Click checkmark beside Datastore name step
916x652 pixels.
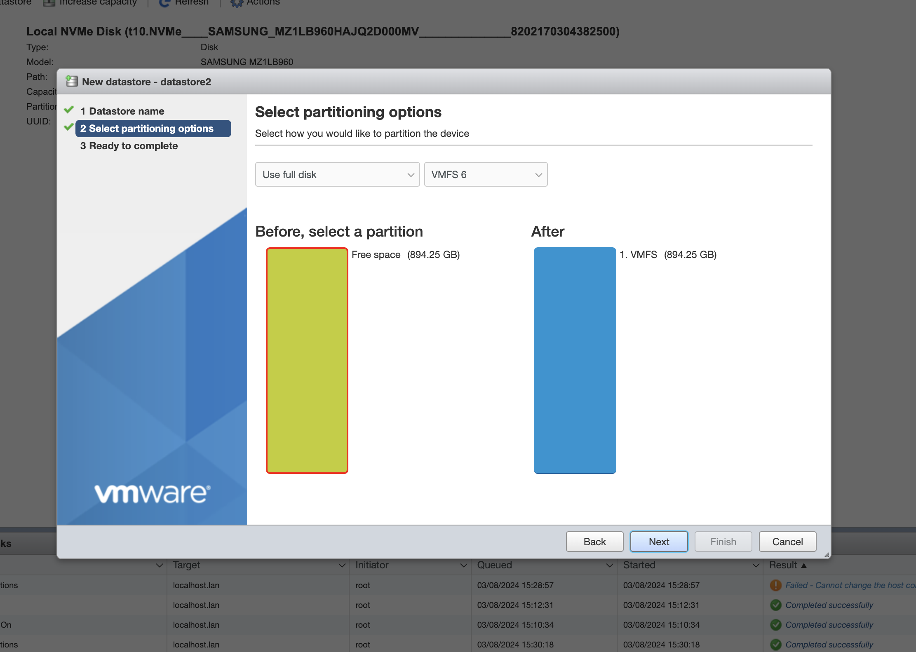coord(69,110)
